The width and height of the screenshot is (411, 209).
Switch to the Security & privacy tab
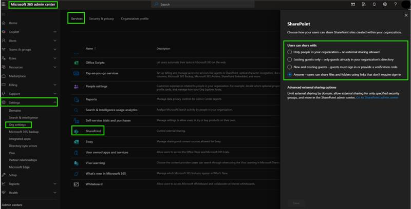point(101,19)
